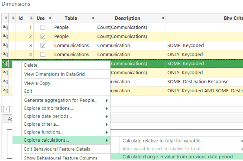243x161 pixels.
Task: Click the pin icon in the Table column header
Action: tap(92, 18)
